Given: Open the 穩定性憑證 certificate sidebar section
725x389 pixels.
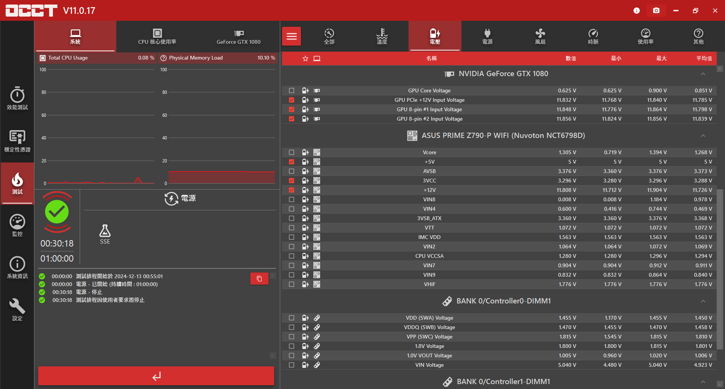Looking at the screenshot, I should (x=17, y=141).
